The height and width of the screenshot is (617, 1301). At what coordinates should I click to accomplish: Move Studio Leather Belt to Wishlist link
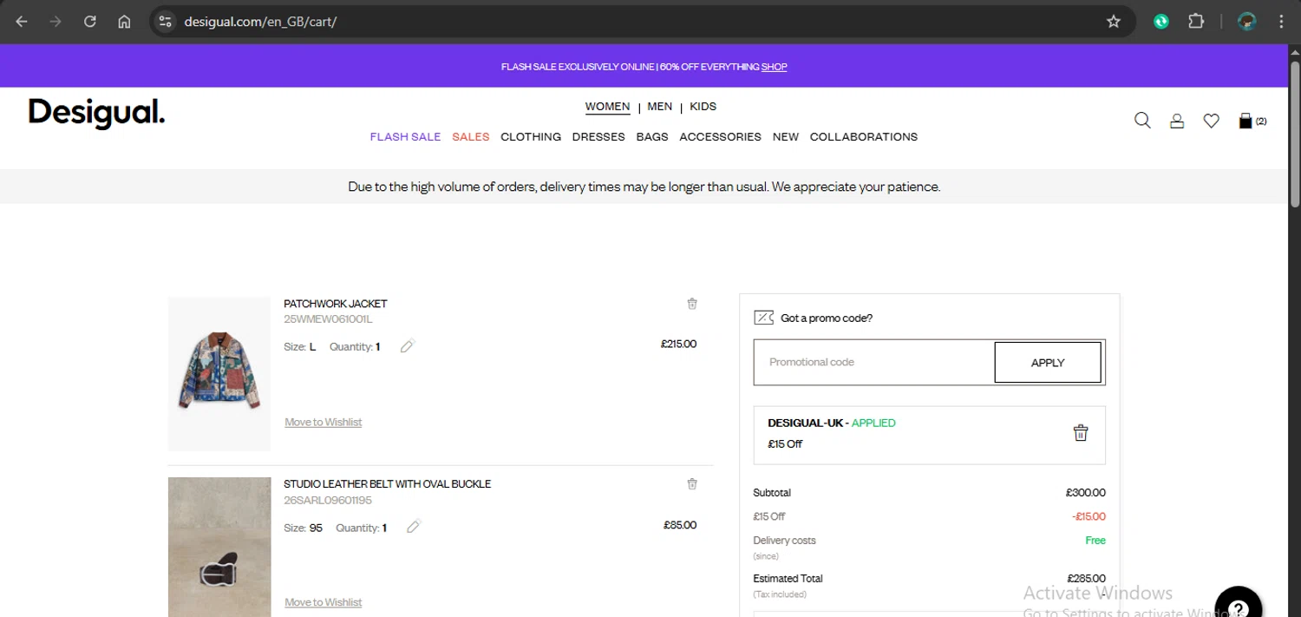(324, 602)
